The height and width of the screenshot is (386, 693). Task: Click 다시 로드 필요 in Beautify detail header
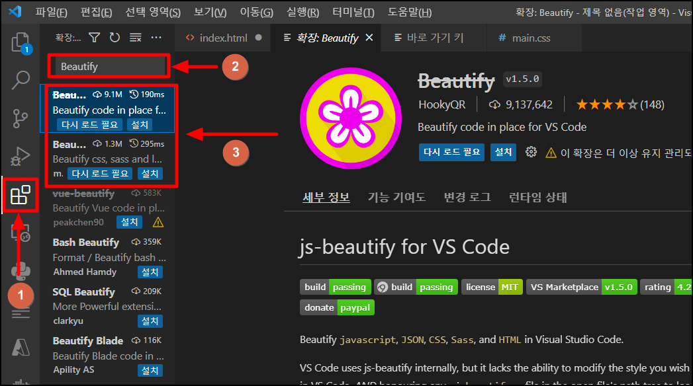pyautogui.click(x=451, y=152)
